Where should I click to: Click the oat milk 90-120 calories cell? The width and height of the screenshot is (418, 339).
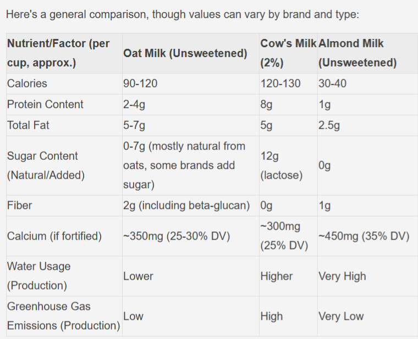point(140,84)
